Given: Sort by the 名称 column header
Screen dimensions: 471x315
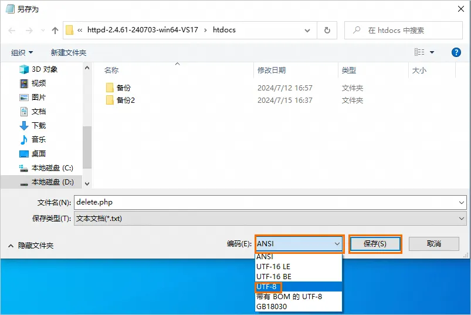Looking at the screenshot, I should coord(111,71).
